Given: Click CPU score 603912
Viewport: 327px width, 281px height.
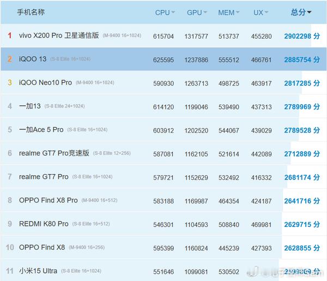Looking at the screenshot, I should pos(163,131).
